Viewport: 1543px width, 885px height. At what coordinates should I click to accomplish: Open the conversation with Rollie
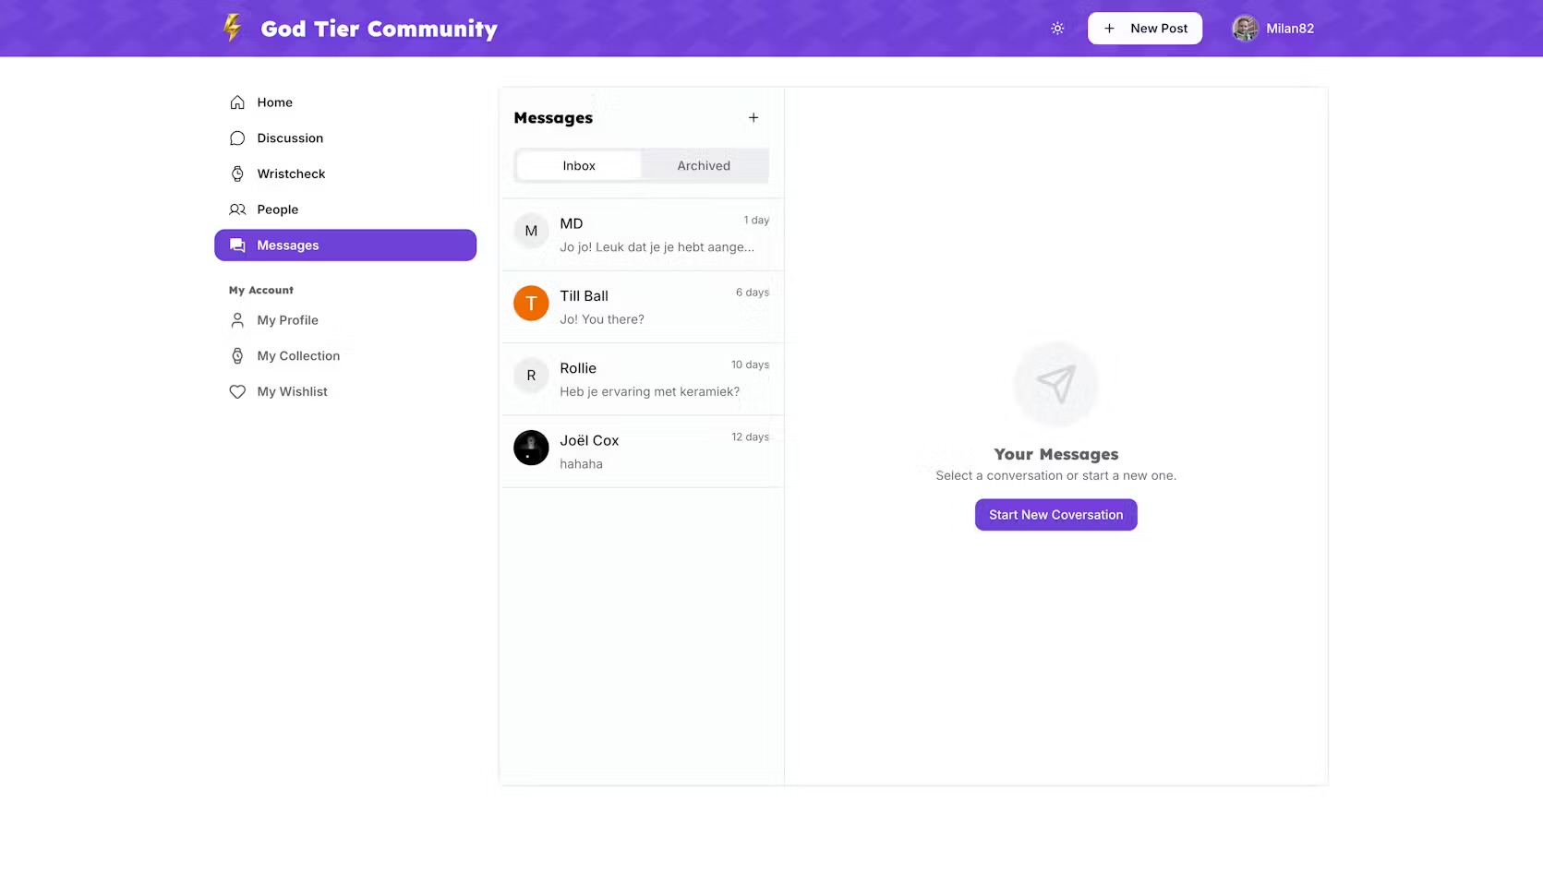[642, 379]
